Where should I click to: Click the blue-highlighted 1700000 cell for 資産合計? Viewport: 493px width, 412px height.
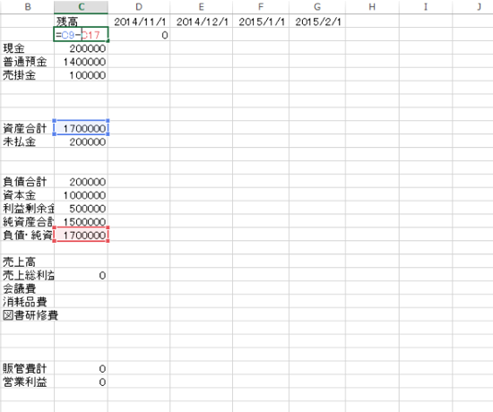[81, 128]
